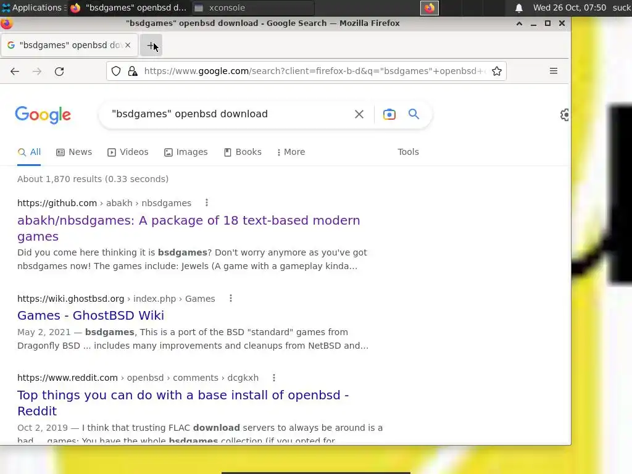The width and height of the screenshot is (632, 474).
Task: Search by image using the camera icon
Action: coord(389,114)
